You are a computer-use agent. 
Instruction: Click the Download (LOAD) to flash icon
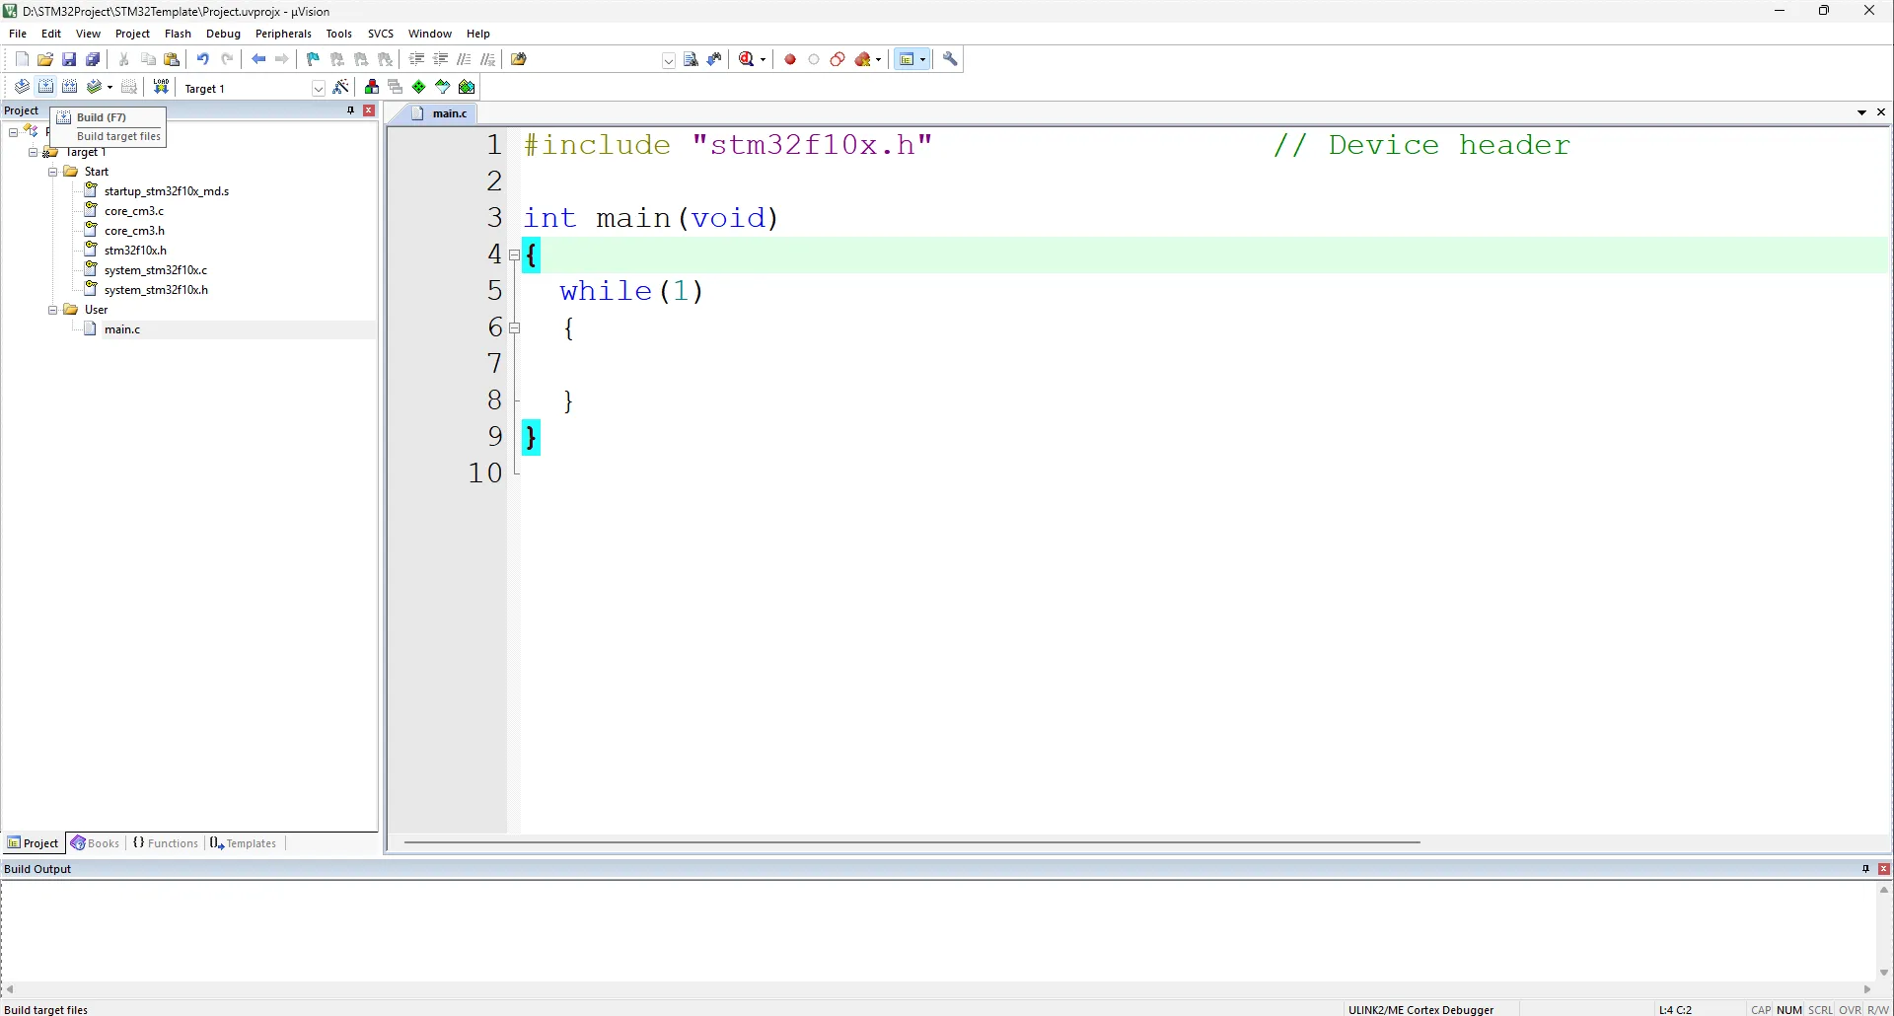click(x=161, y=87)
